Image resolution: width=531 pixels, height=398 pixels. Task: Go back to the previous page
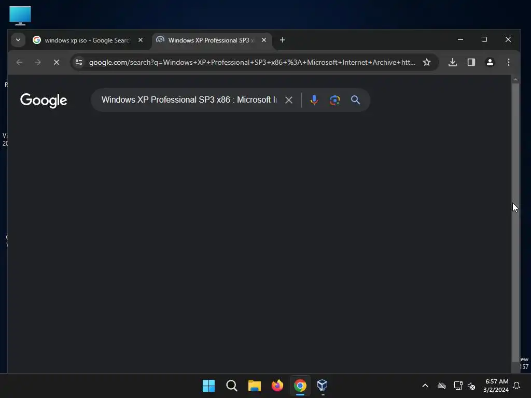click(x=19, y=62)
